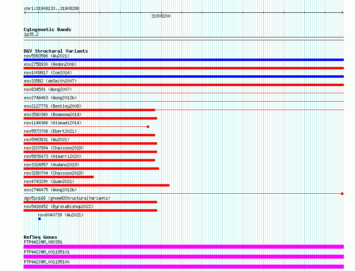Open variant esv33582 (deSmith2007) label
This screenshot has height=271, width=355.
tap(50, 81)
